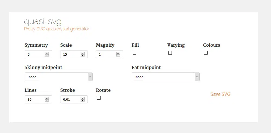Increase Lines count with up arrow
This screenshot has width=271, height=133.
(47, 98)
